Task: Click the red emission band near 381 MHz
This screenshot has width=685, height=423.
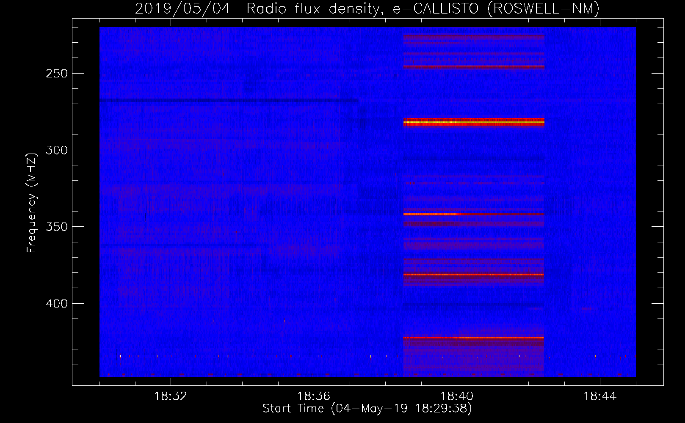Action: (474, 275)
